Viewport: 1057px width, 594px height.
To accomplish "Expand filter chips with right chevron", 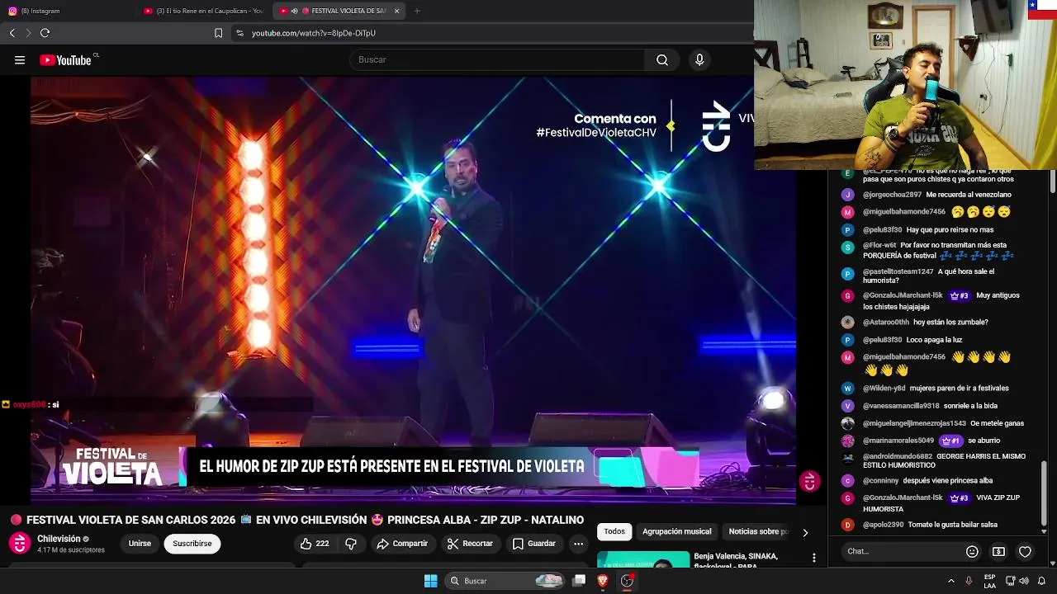I will pos(805,532).
